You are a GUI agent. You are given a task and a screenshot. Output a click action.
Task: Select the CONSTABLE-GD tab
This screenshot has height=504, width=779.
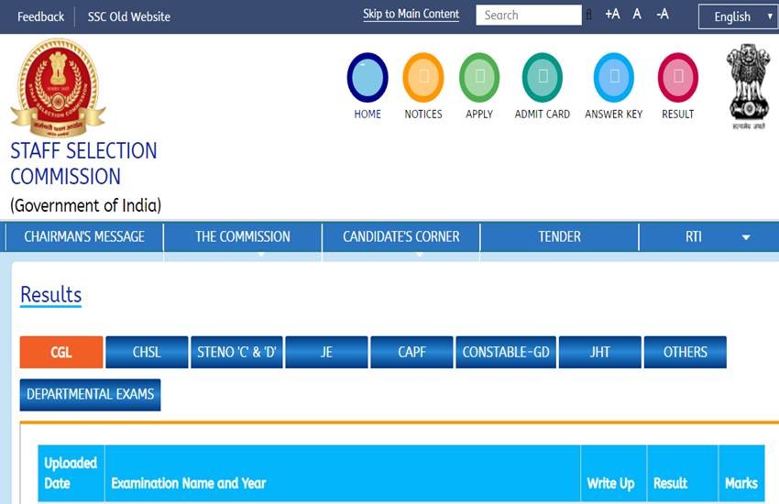[x=507, y=352]
